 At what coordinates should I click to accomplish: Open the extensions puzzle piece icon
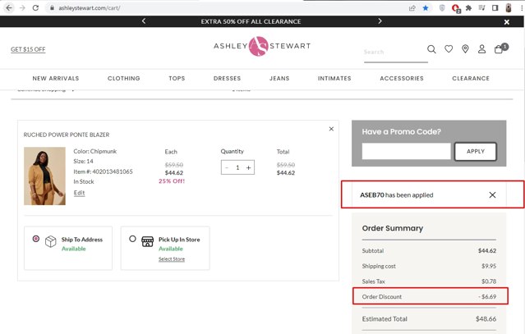click(469, 7)
